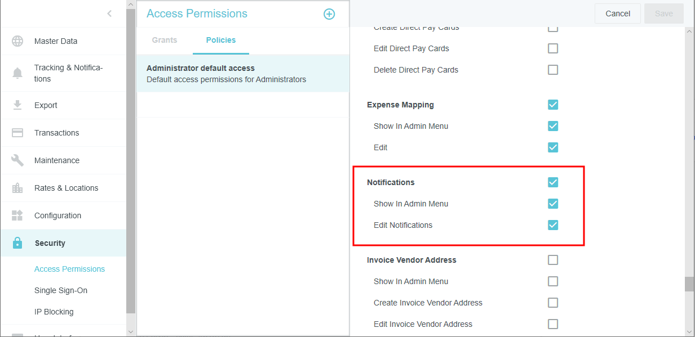Click the Master Data globe icon
Screen dimensions: 695x337
tap(17, 41)
